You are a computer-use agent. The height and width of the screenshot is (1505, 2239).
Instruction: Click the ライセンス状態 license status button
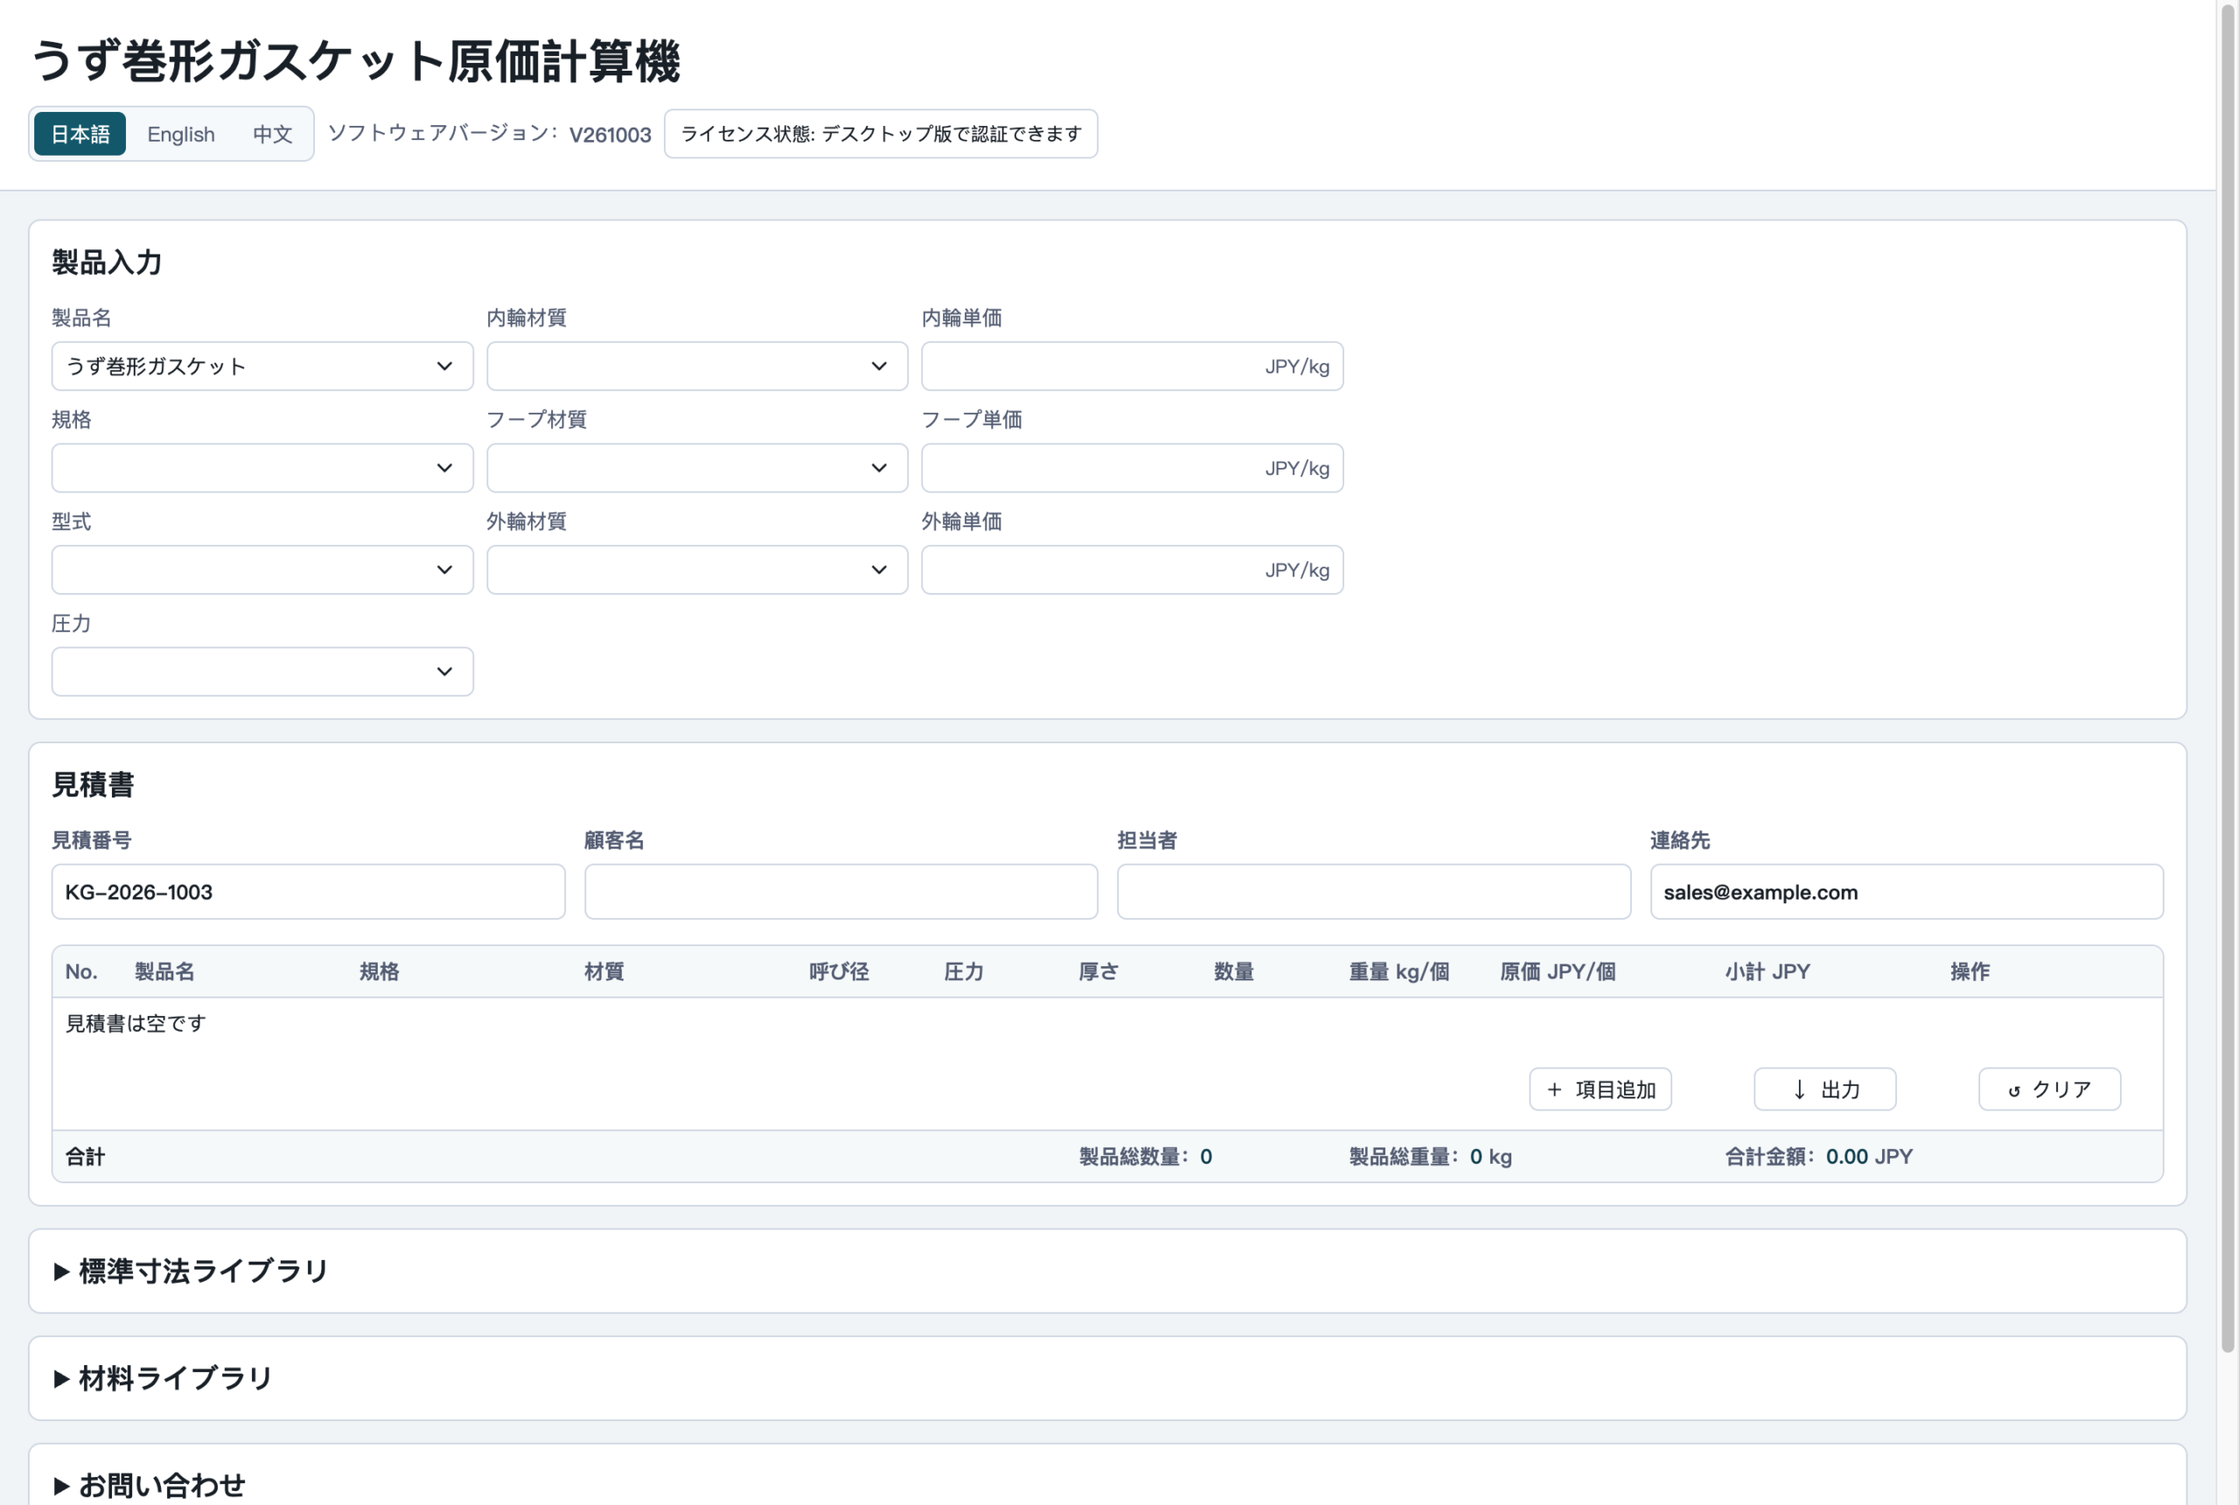click(x=880, y=134)
